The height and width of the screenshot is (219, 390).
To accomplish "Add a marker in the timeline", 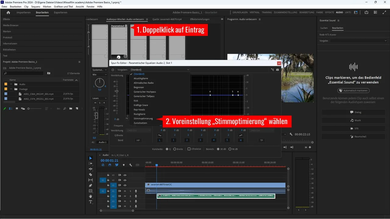I will [x=124, y=165].
